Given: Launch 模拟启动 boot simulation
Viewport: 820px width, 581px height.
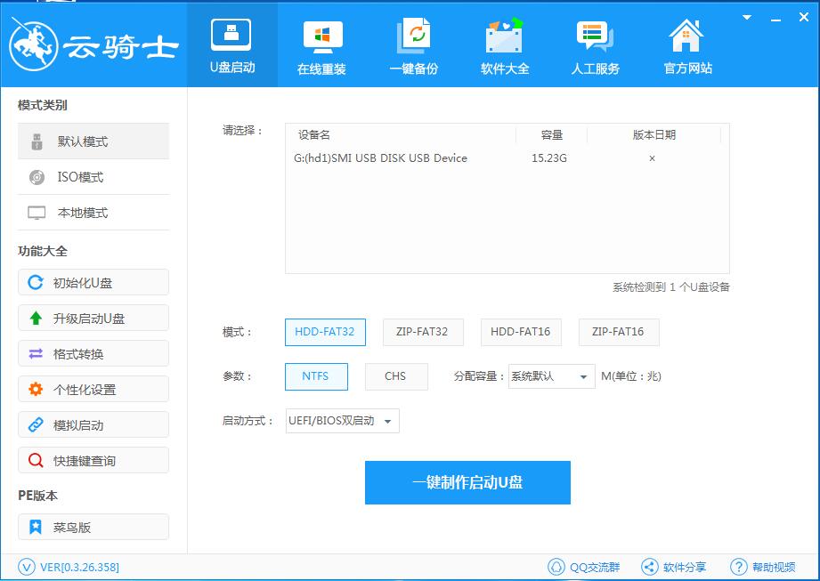Looking at the screenshot, I should [x=93, y=424].
